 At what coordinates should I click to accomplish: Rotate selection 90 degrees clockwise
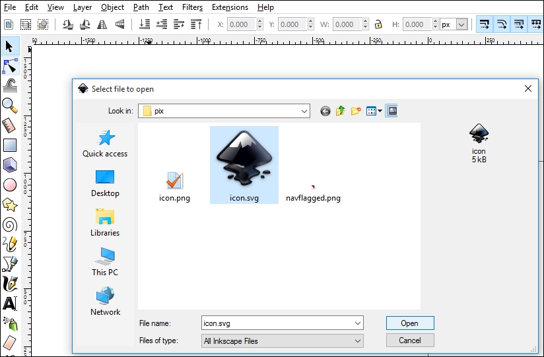[85, 24]
